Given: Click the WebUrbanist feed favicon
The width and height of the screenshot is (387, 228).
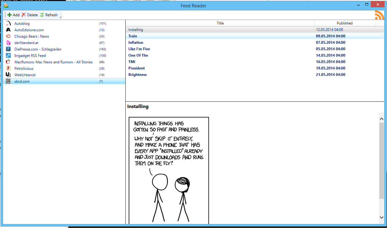Looking at the screenshot, I should pyautogui.click(x=9, y=75).
